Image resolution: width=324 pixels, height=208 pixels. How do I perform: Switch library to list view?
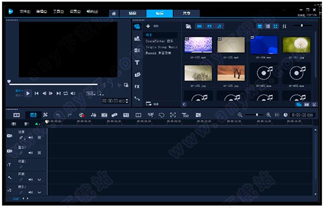click(268, 26)
